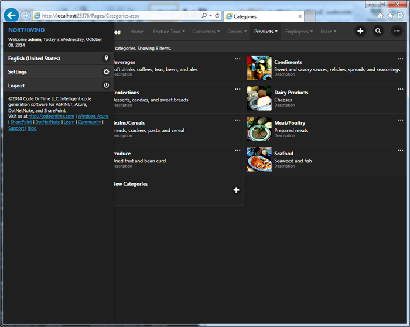Open the toolbar three-dots more menu
Viewport: 410px width, 327px height.
pos(397,31)
